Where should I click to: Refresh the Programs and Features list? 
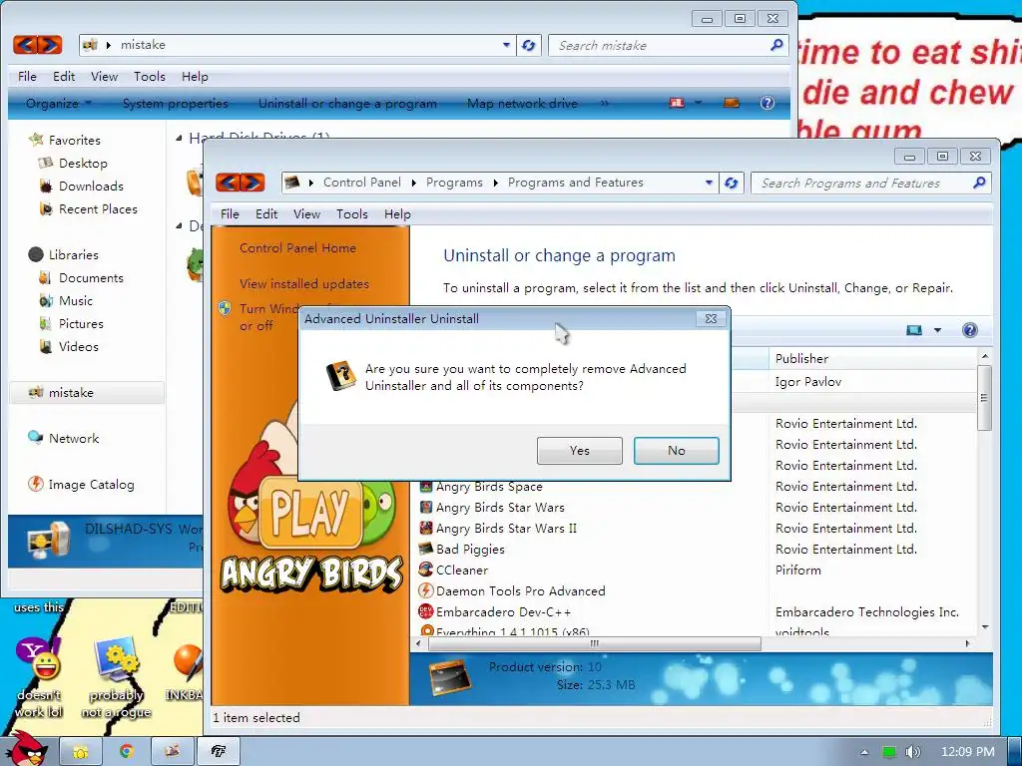pos(732,184)
